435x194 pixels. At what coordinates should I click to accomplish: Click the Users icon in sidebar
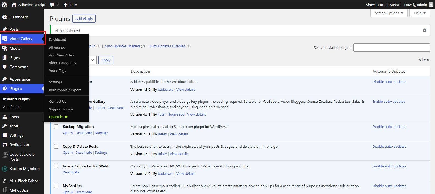click(x=5, y=117)
